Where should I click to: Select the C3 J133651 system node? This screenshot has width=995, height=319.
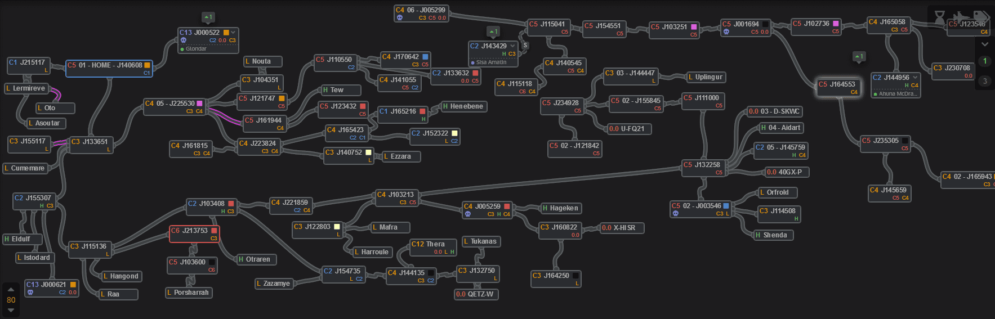[x=92, y=145]
